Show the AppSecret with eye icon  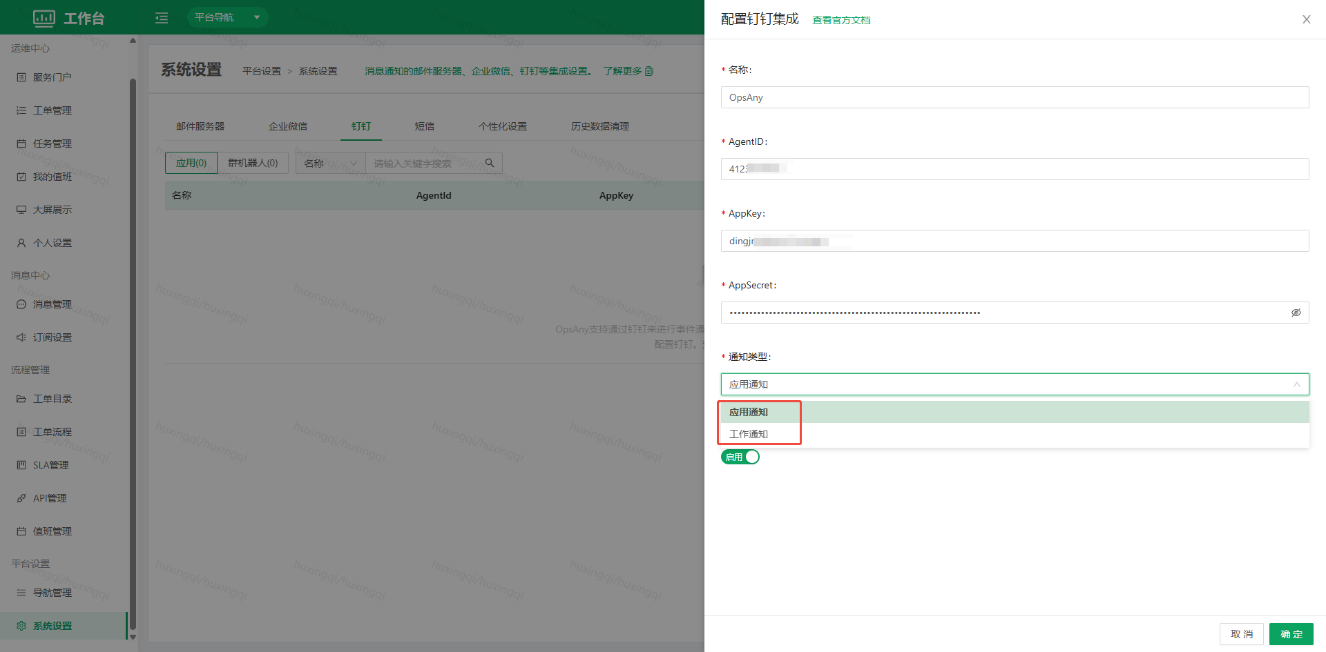coord(1296,313)
